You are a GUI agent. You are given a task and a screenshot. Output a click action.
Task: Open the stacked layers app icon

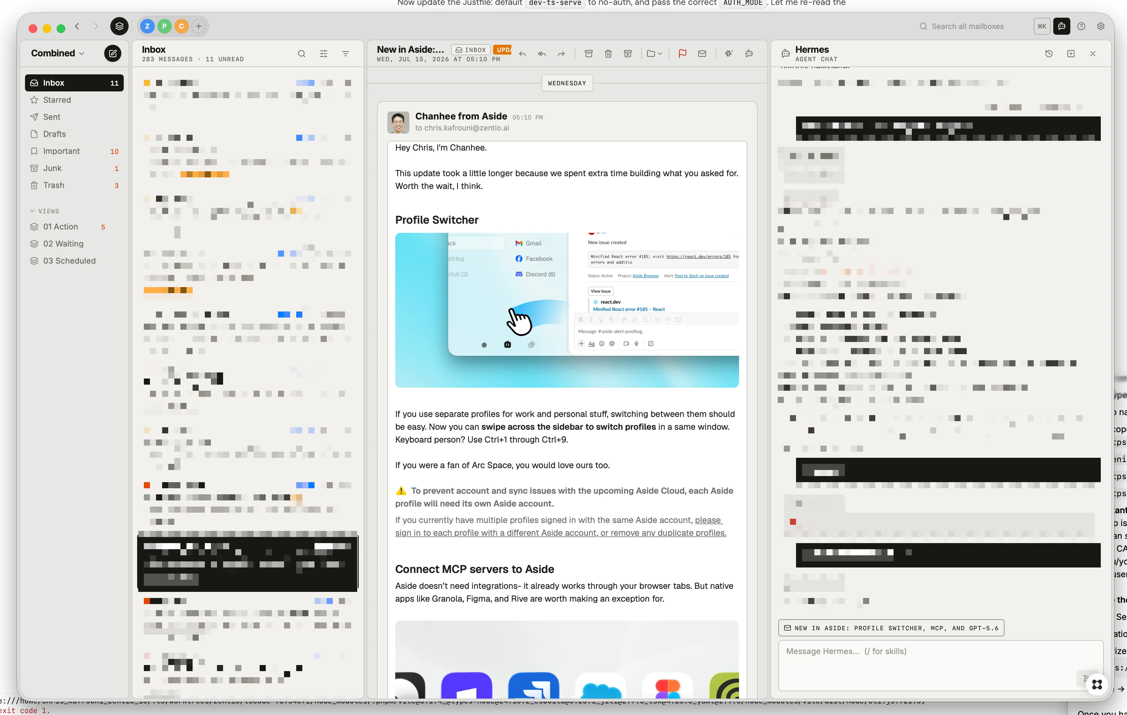point(119,26)
